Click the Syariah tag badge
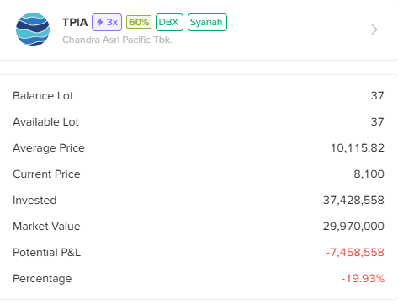Screen dimensions: 398x305 207,22
